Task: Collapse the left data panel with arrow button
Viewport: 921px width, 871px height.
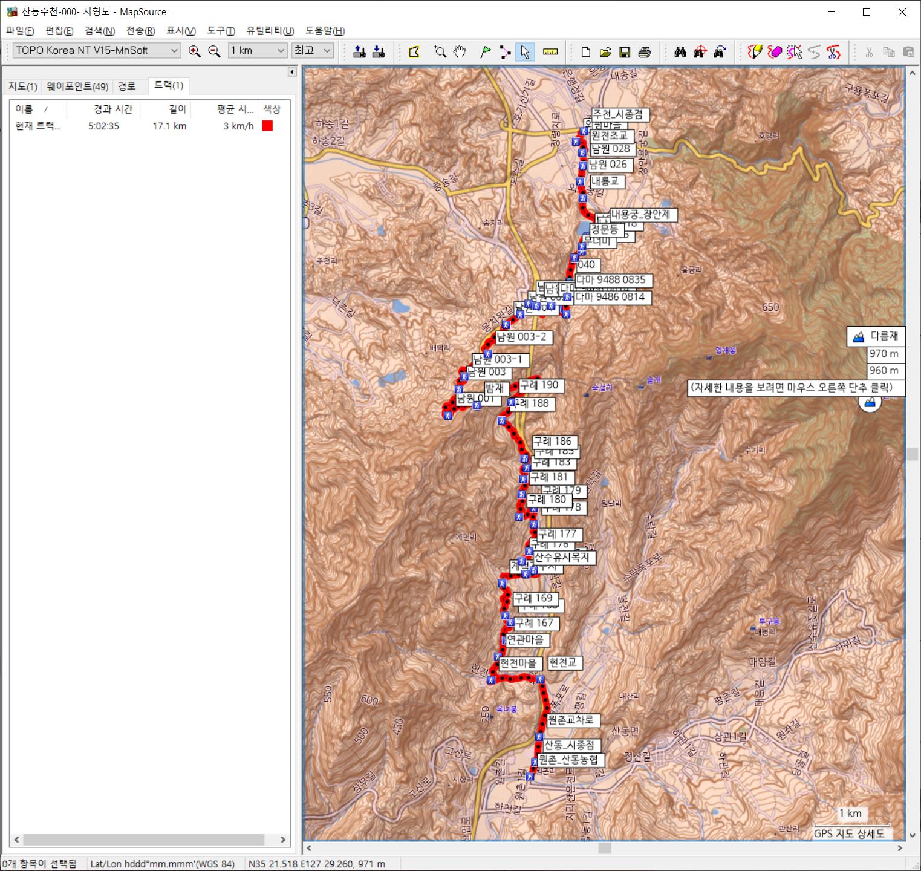Action: [292, 72]
